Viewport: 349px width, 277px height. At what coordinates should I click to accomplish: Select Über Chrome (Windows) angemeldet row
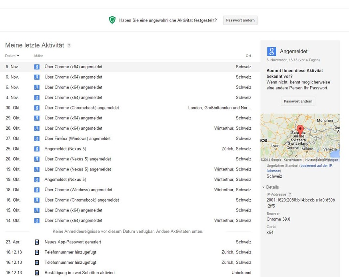[x=78, y=190]
